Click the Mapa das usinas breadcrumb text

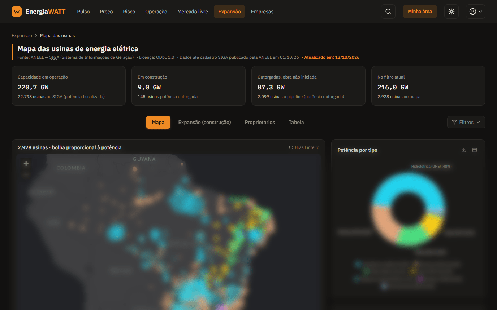(57, 36)
